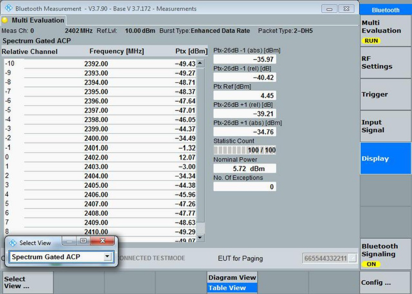Screen dimensions: 412x294
Task: Click the Ref.Lvl 10.00 dBm value
Action: pyautogui.click(x=140, y=31)
